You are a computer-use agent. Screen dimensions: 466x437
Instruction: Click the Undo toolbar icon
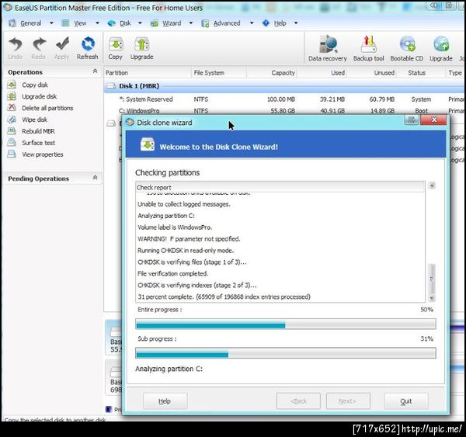(16, 44)
